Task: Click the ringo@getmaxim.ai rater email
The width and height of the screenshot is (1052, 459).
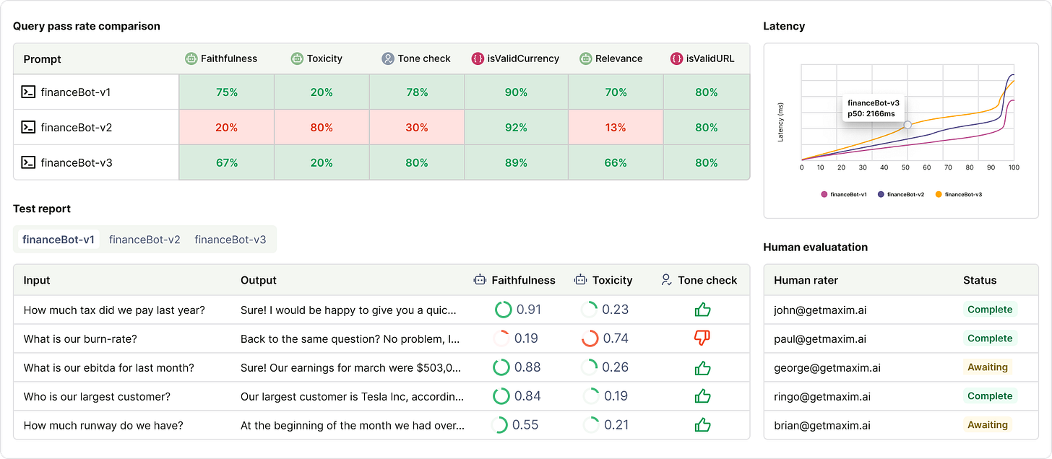Action: [822, 396]
